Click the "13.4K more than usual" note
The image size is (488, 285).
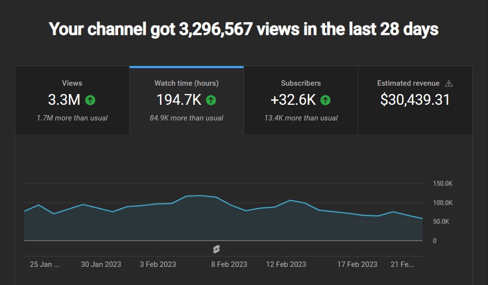click(301, 118)
